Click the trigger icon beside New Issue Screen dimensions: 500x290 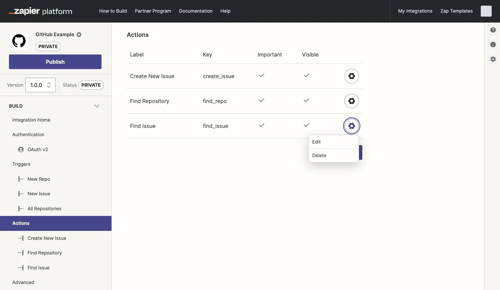tap(21, 194)
